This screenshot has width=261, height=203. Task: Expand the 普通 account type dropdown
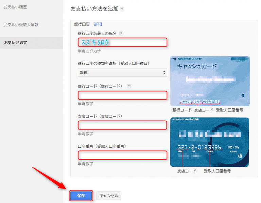[122, 72]
